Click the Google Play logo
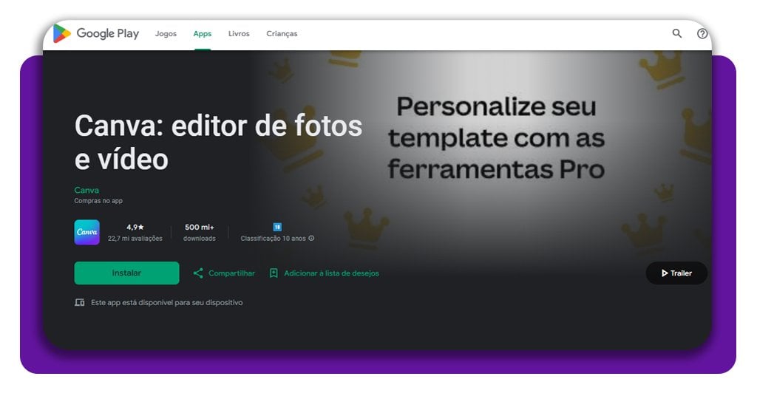Image resolution: width=757 pixels, height=396 pixels. tap(96, 33)
